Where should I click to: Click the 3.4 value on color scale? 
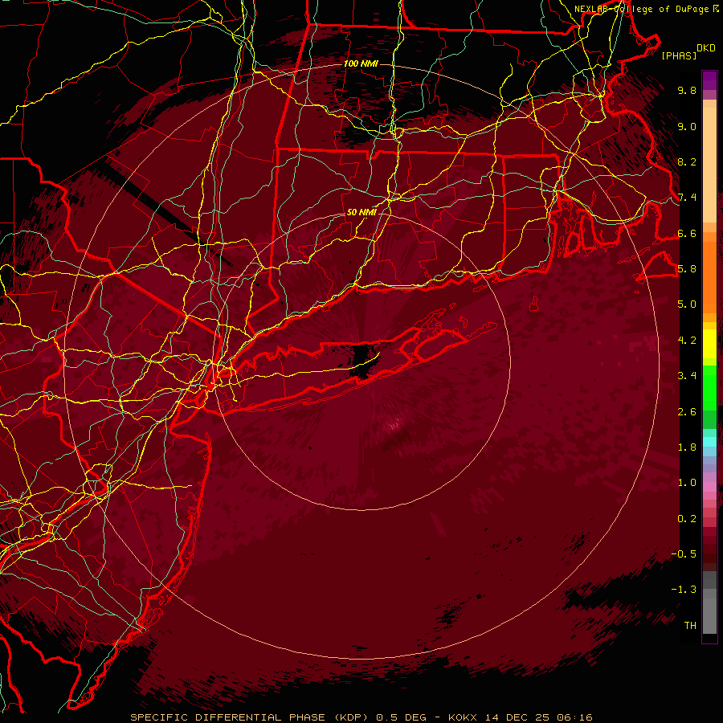pos(687,376)
